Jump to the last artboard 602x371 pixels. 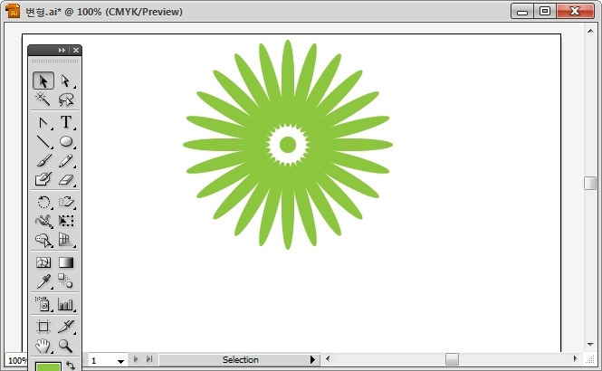click(x=149, y=359)
